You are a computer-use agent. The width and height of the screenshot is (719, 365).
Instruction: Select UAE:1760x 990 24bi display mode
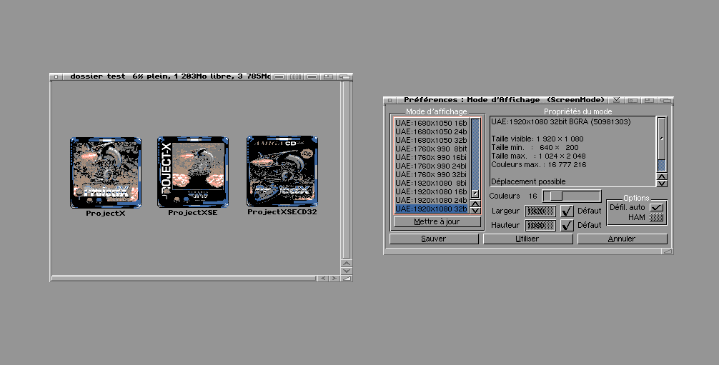tap(431, 166)
